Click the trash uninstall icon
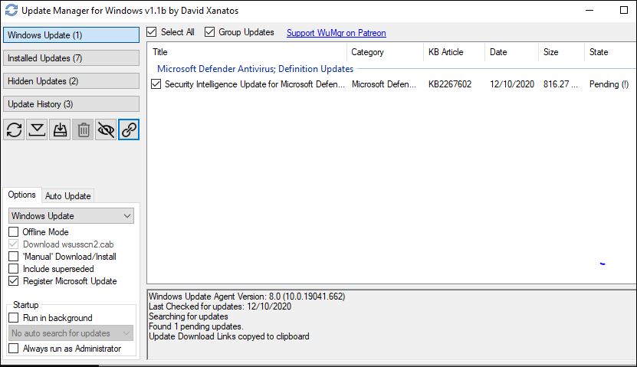The width and height of the screenshot is (637, 367). point(84,129)
